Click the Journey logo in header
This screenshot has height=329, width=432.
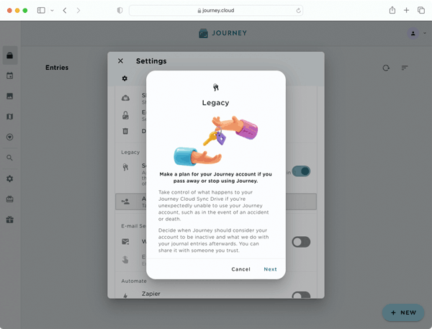click(222, 33)
